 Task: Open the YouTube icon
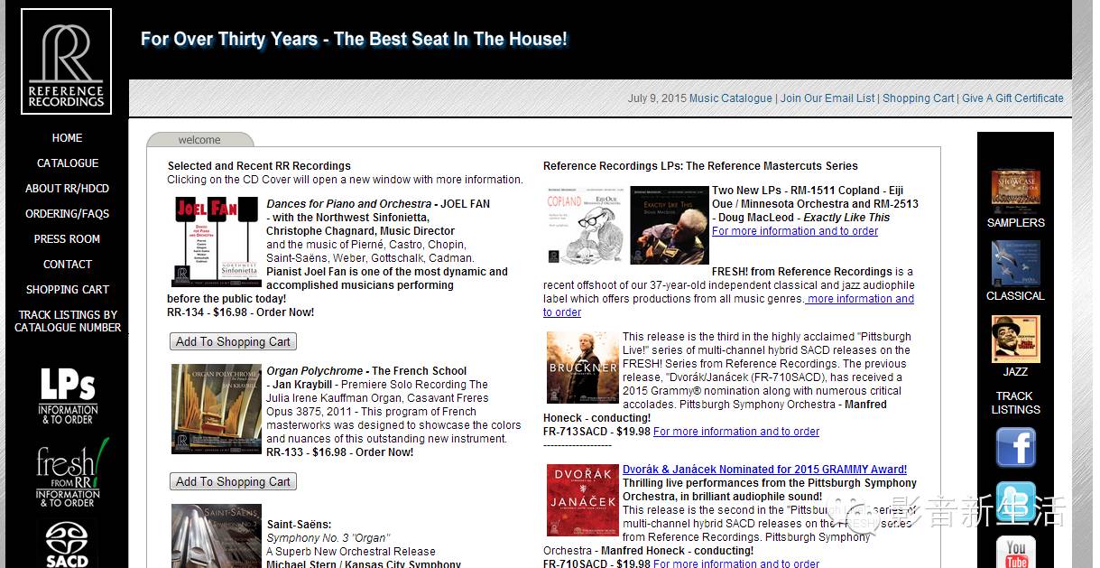coord(1015,552)
